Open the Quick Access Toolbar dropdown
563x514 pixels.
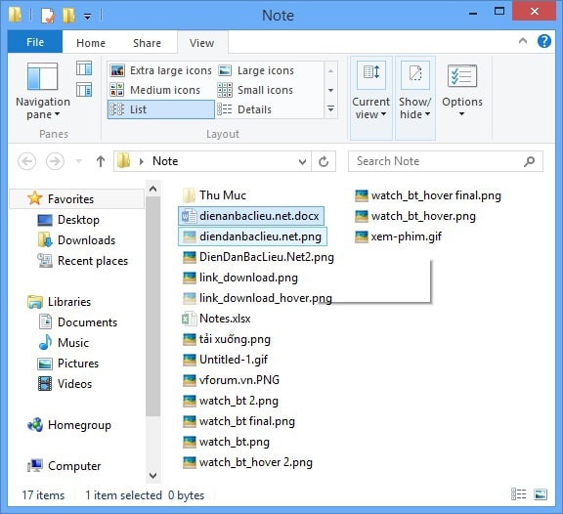[87, 17]
